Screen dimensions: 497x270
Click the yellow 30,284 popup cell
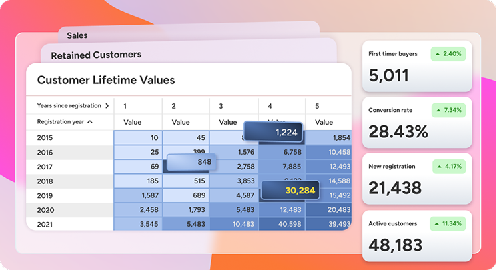[x=290, y=191]
